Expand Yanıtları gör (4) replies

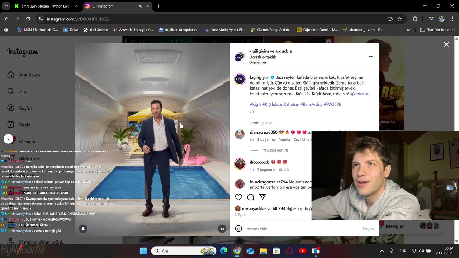tap(275, 150)
